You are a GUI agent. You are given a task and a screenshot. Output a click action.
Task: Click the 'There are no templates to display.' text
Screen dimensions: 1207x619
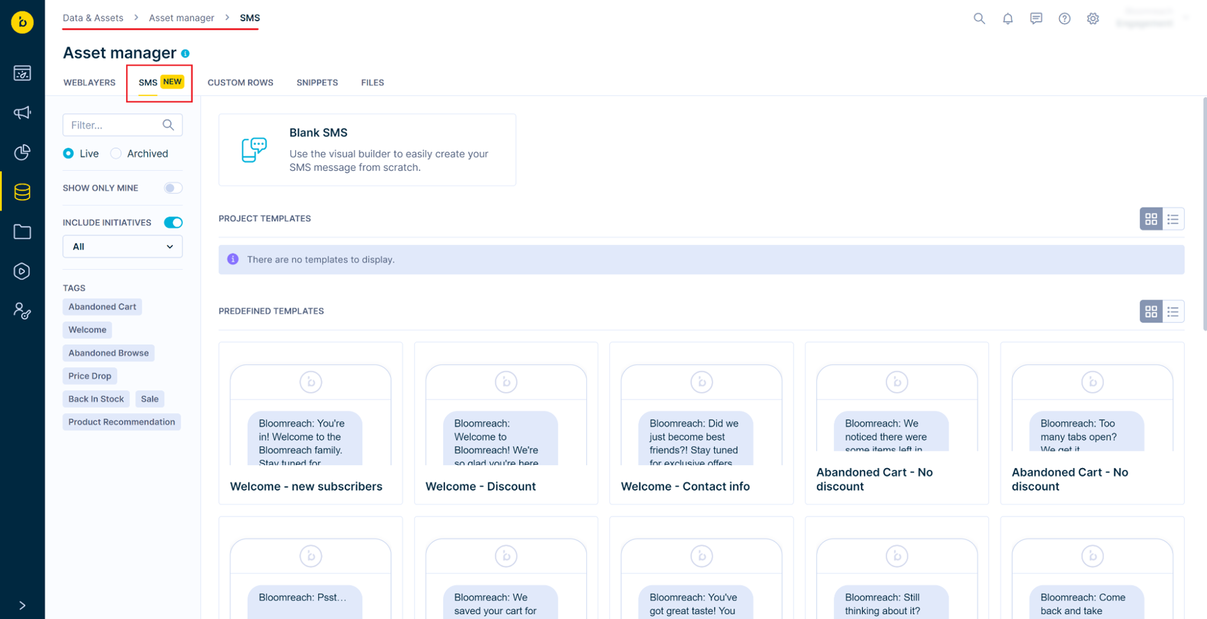[x=321, y=259]
